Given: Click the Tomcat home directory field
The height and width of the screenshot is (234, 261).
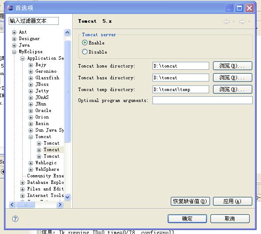Looking at the screenshot, I should point(180,66).
